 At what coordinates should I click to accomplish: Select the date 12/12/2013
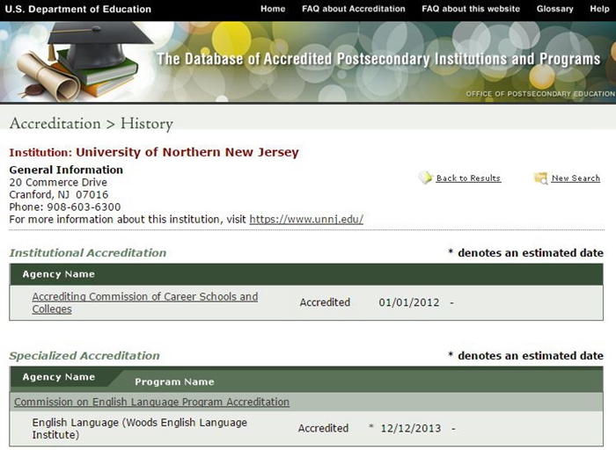click(x=411, y=428)
